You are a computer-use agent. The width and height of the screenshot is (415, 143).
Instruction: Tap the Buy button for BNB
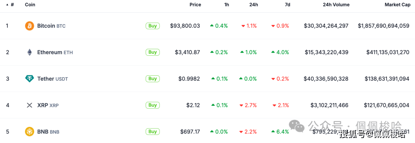click(x=153, y=131)
